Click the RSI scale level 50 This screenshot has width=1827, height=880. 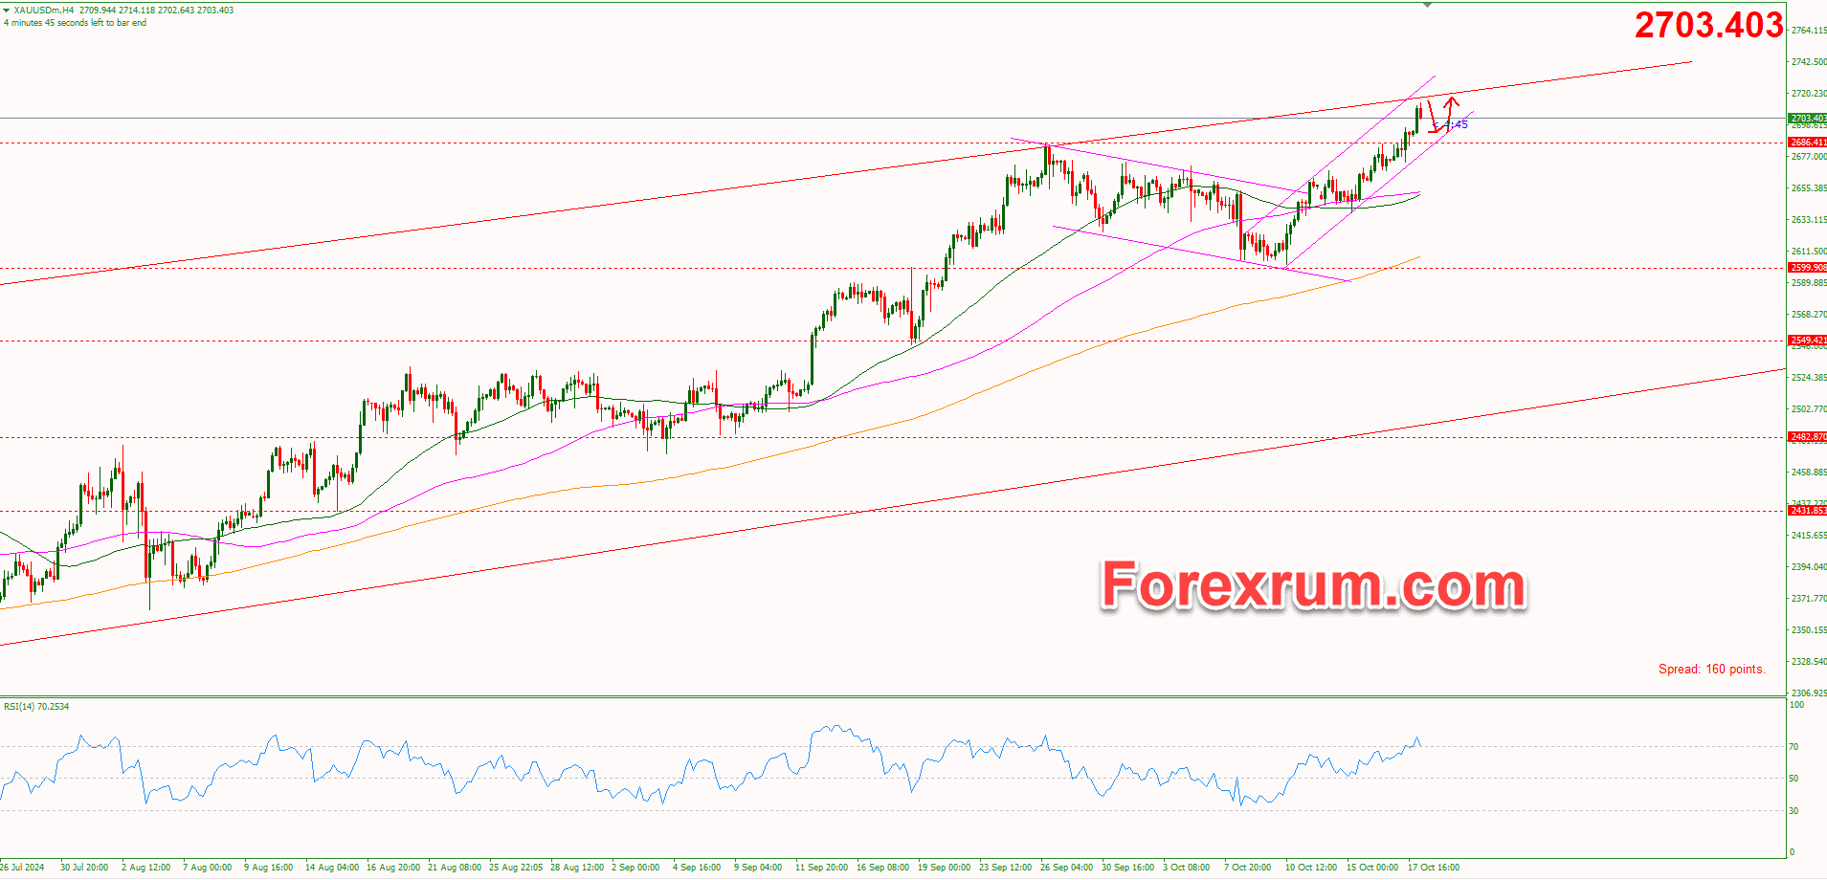(1794, 779)
